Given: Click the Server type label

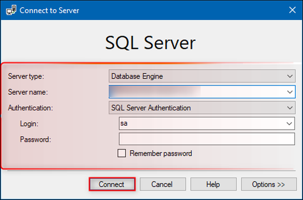Looking at the screenshot, I should (x=27, y=76).
